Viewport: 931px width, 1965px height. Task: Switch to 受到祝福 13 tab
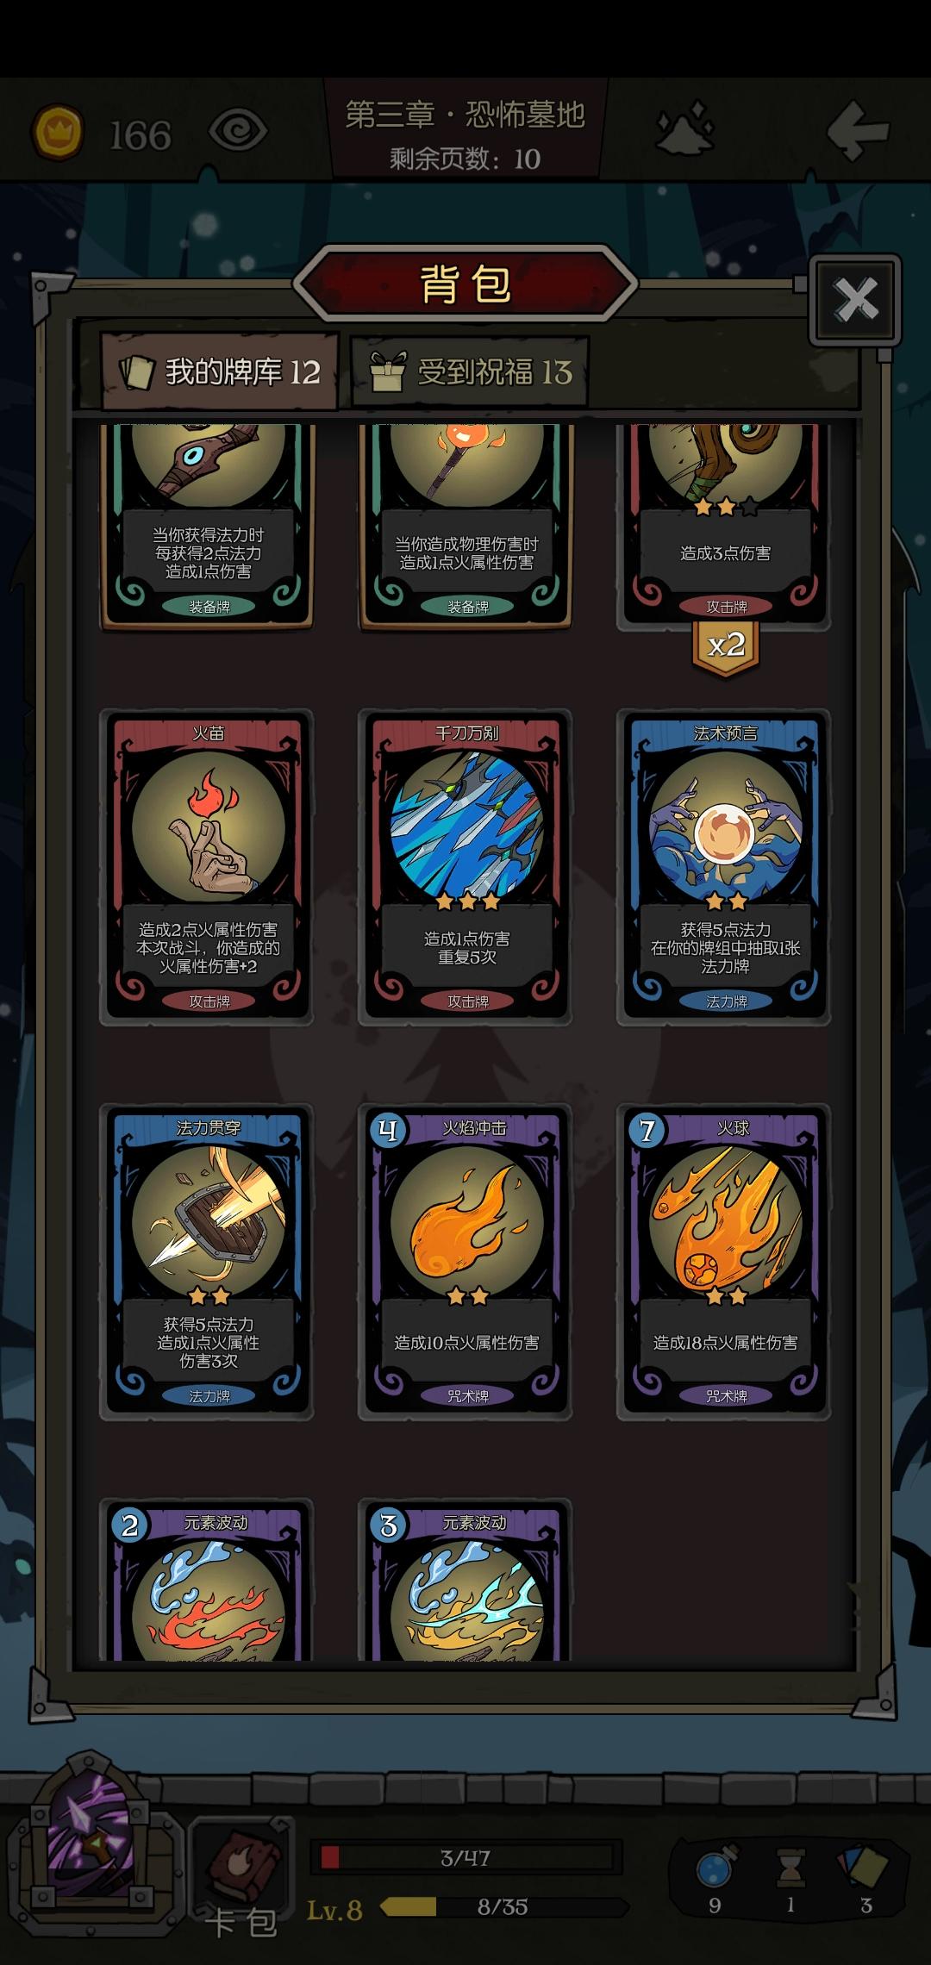point(470,372)
